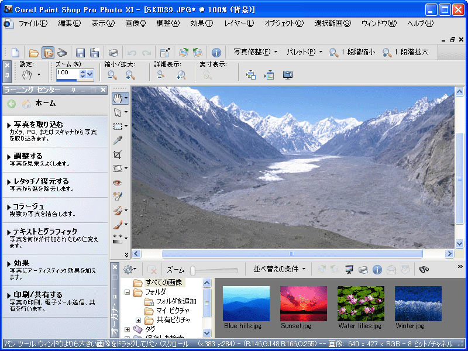Click the fit to screen monitor icon
This screenshot has width=468, height=351.
pyautogui.click(x=288, y=75)
